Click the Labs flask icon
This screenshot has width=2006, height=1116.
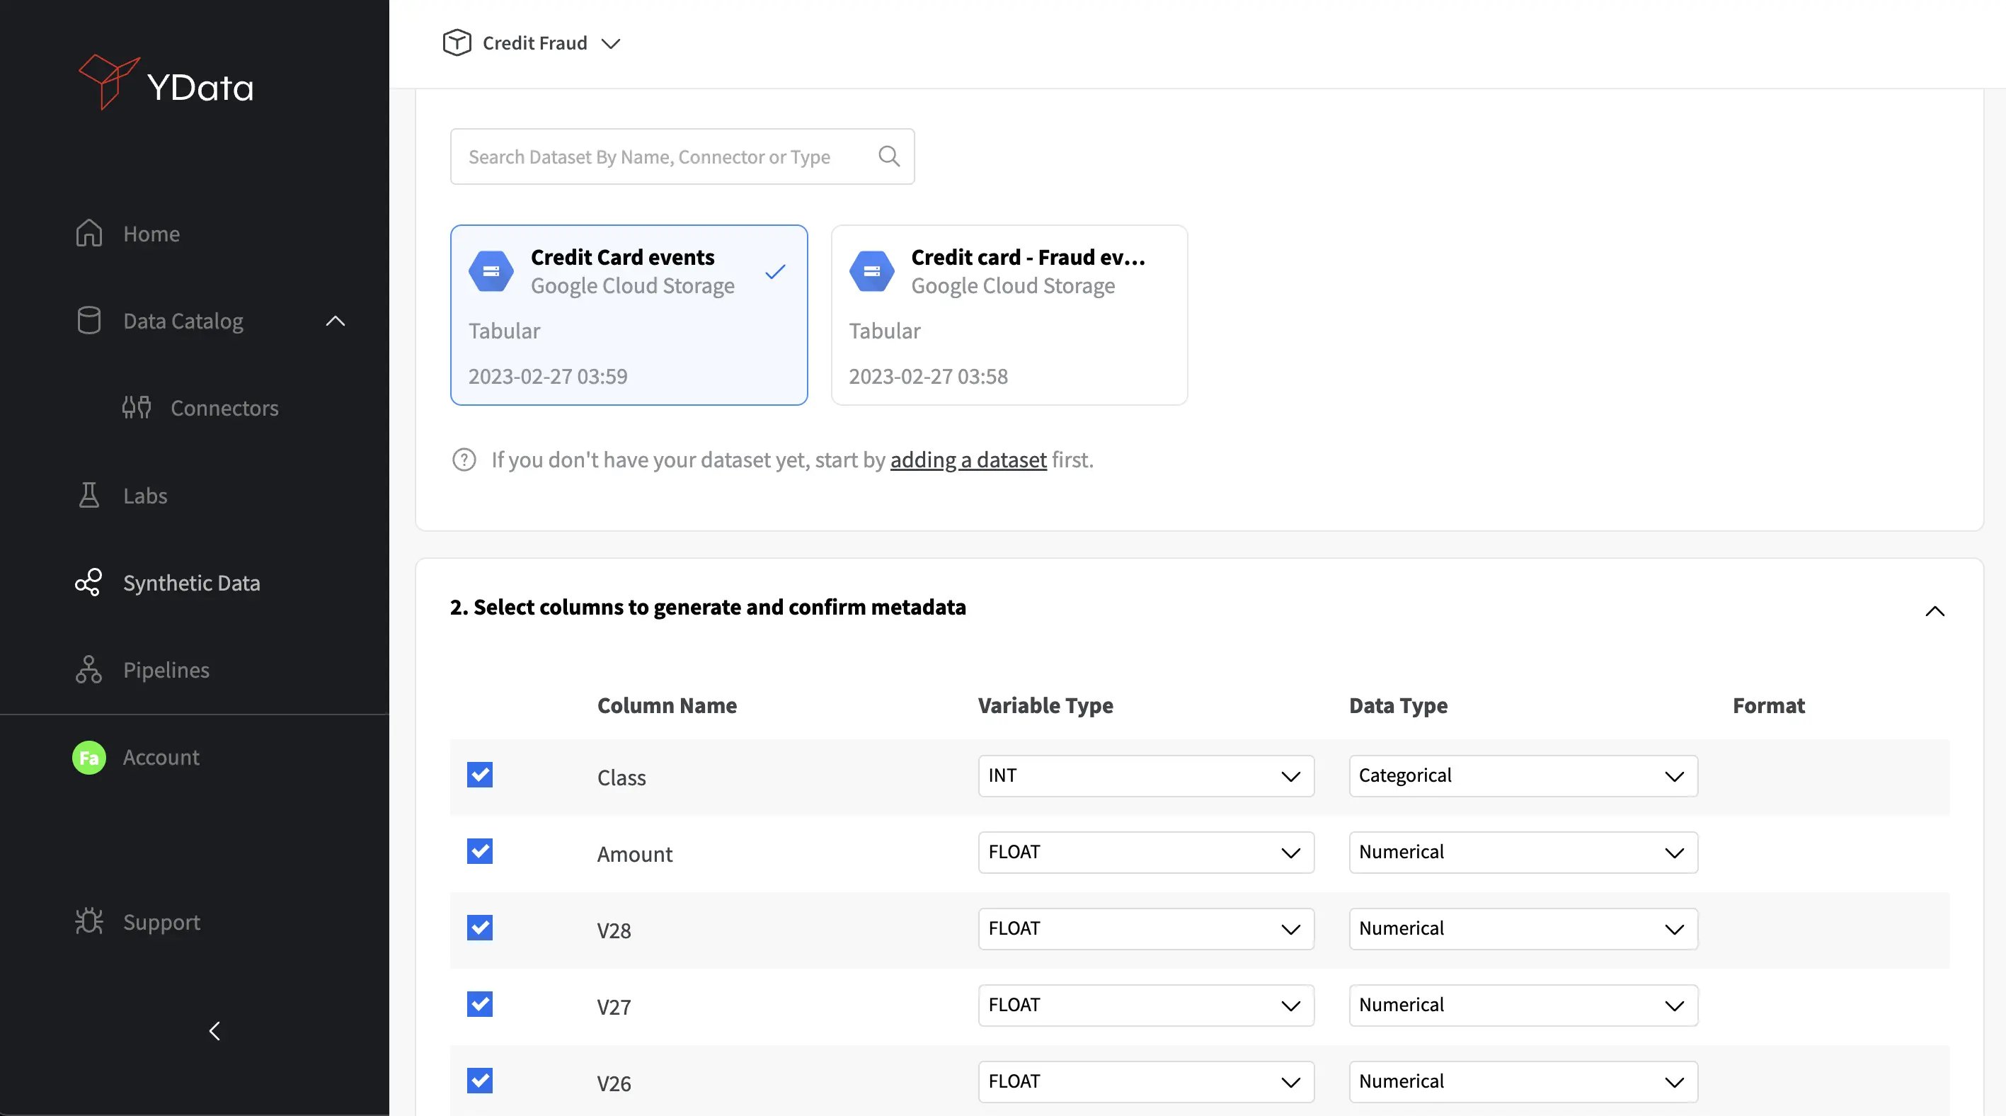point(88,494)
